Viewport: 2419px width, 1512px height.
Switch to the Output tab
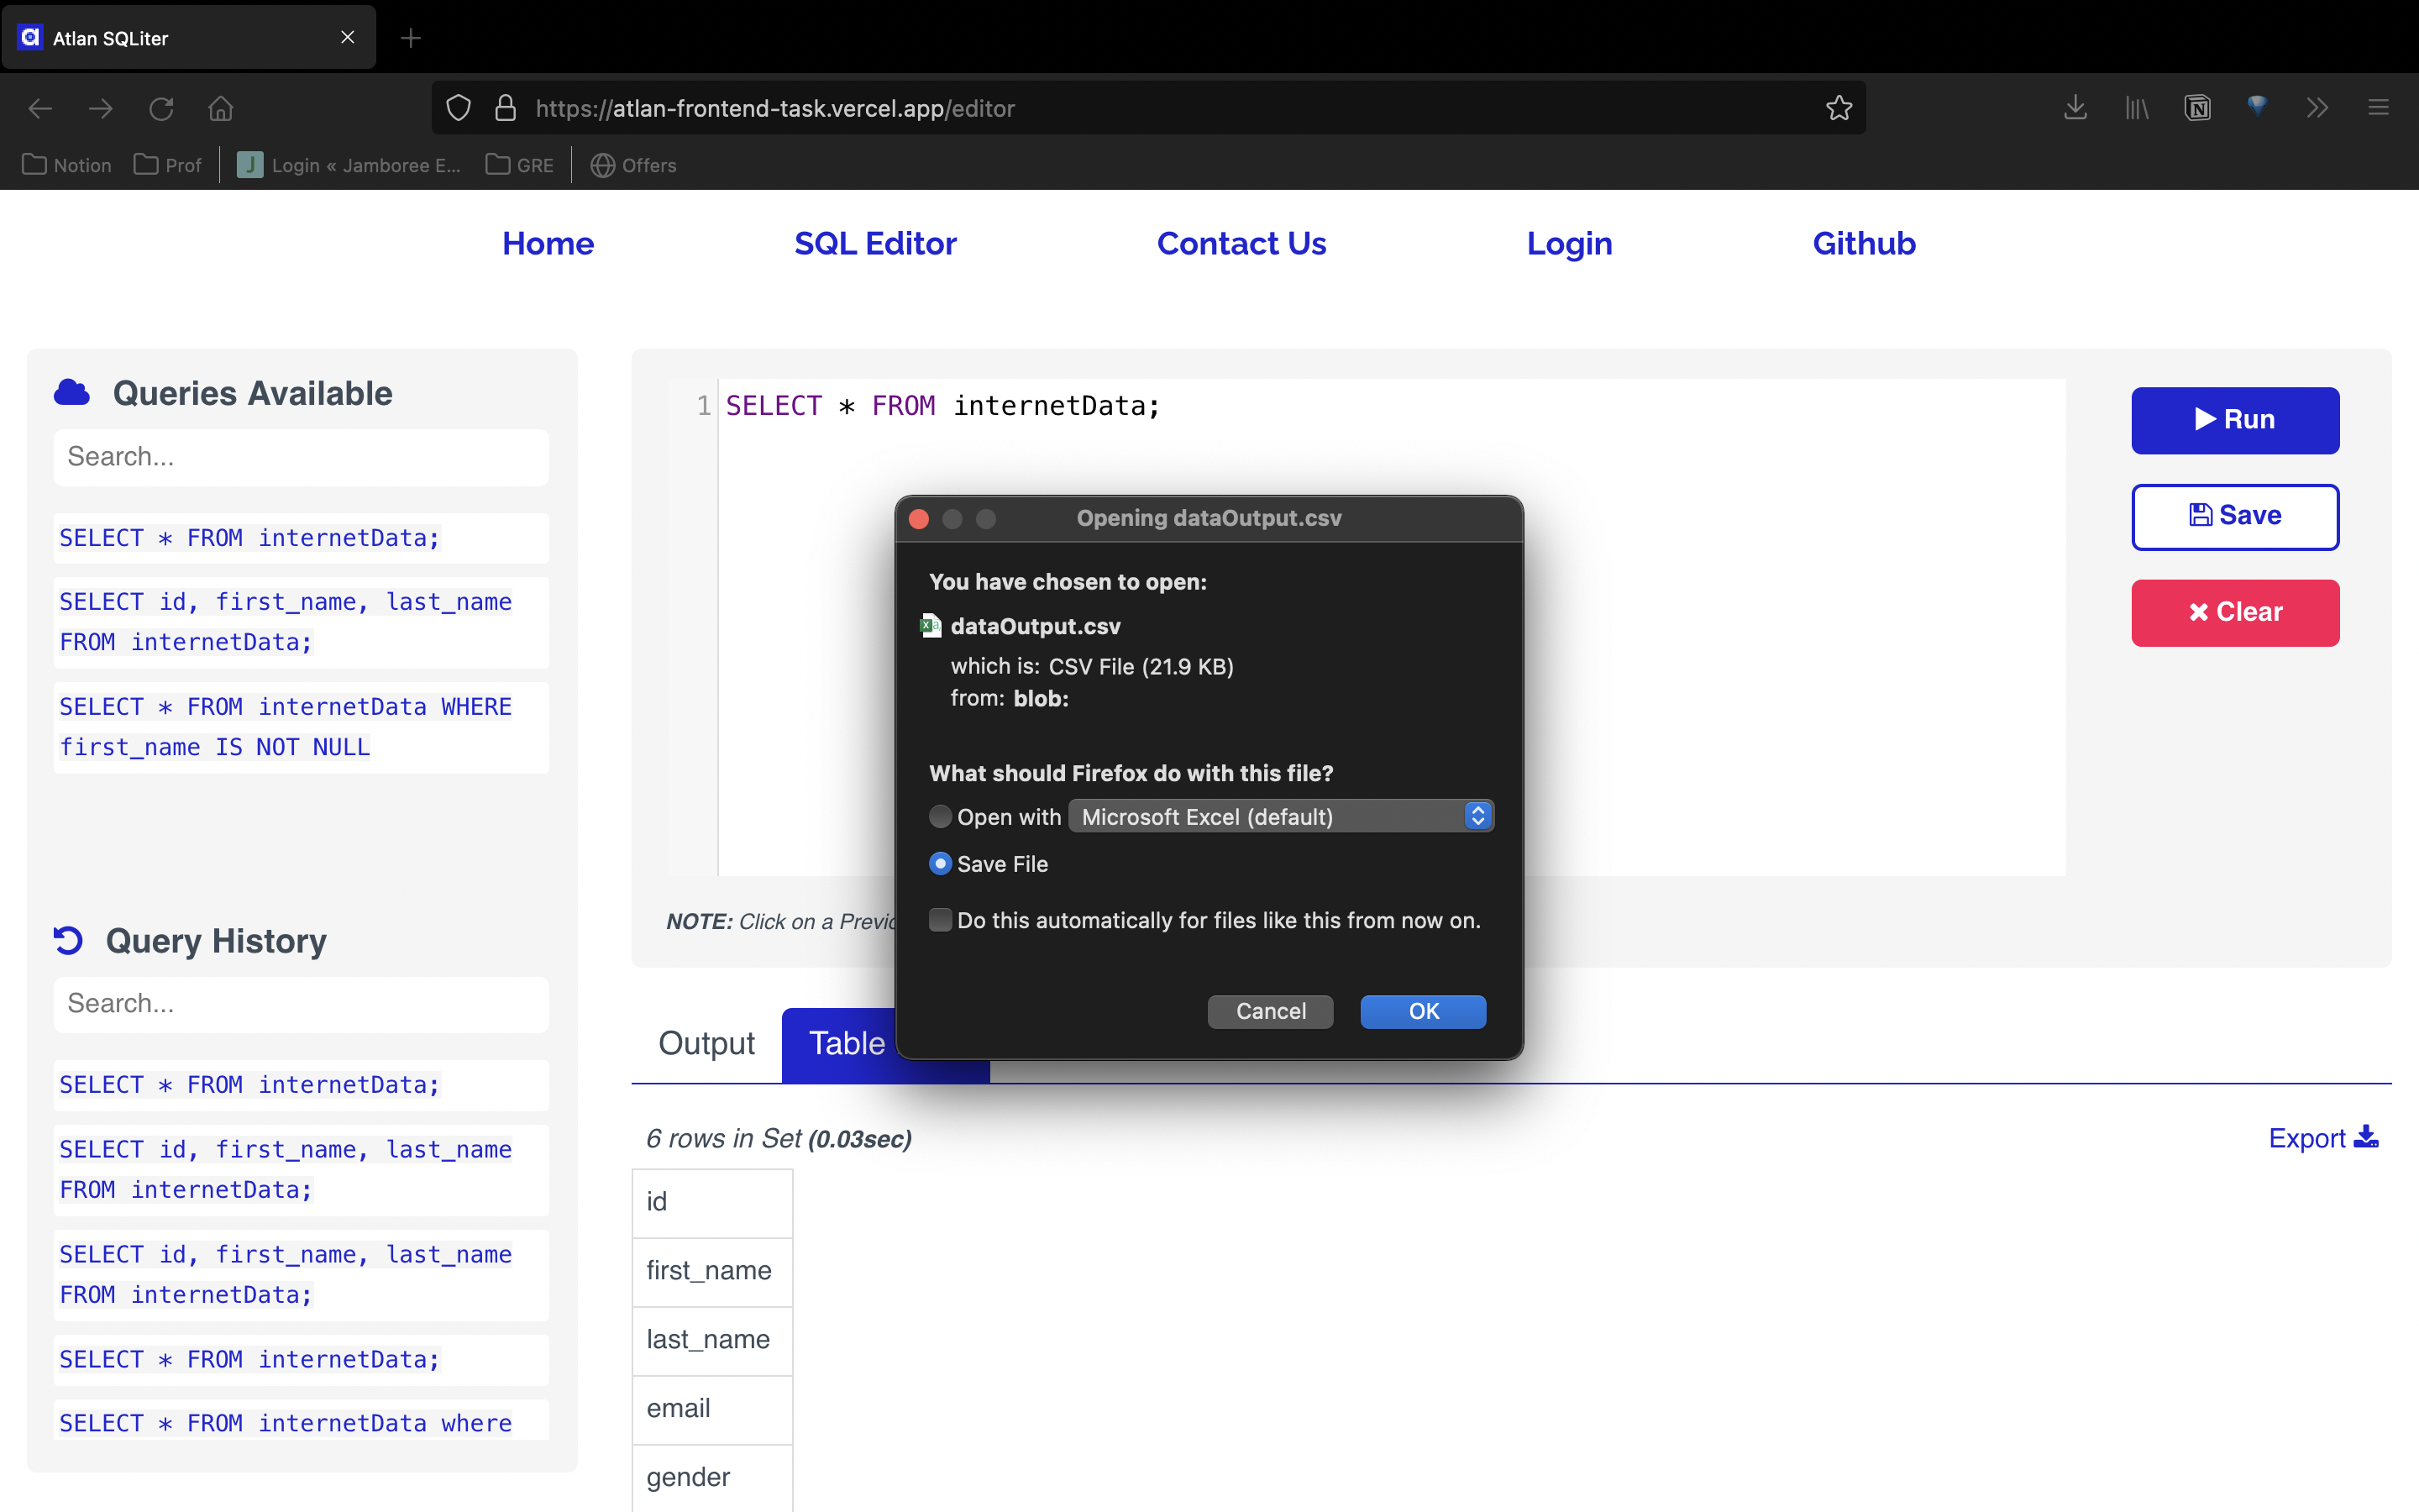[706, 1043]
